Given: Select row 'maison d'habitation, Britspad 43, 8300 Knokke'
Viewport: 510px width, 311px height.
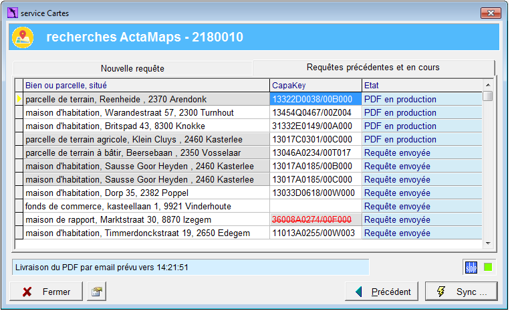Looking at the screenshot, I should pos(146,126).
